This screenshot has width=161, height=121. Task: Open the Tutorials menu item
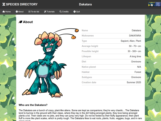49,12
